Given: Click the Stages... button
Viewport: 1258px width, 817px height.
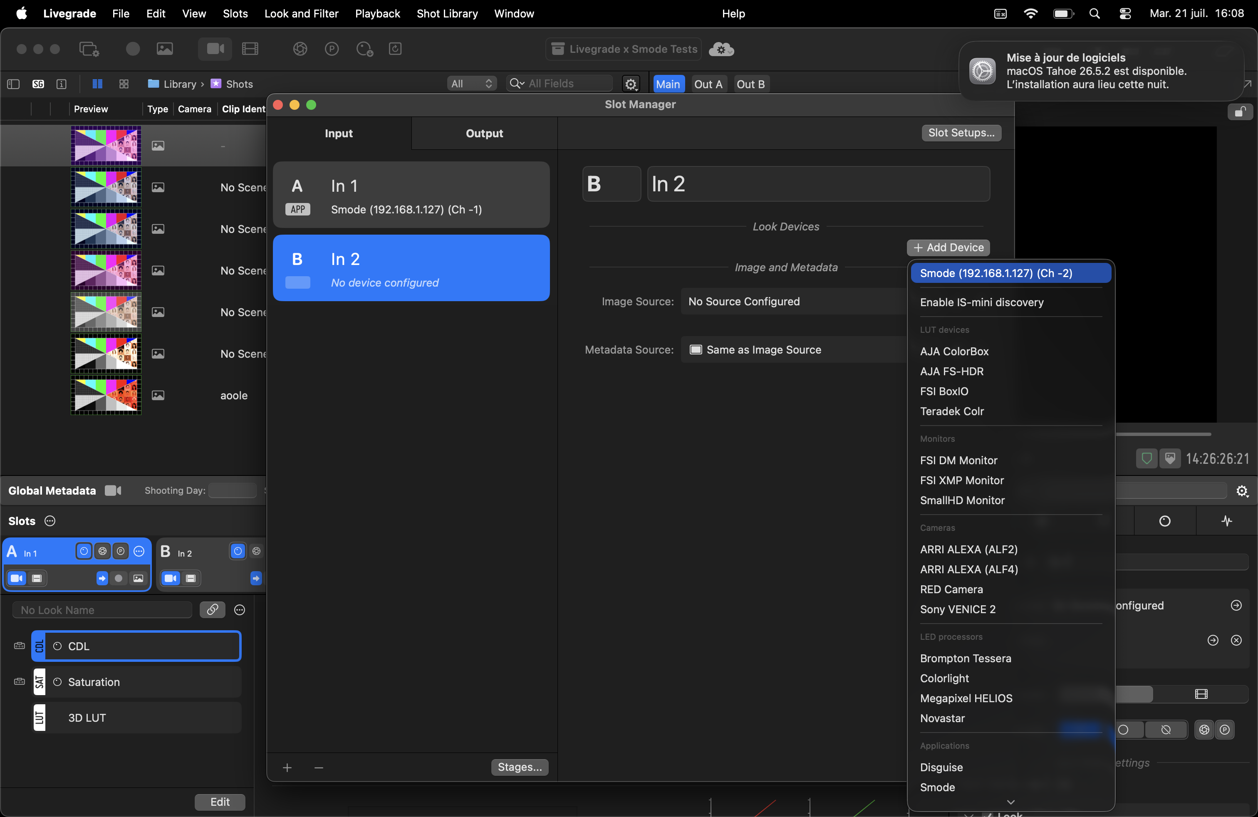Looking at the screenshot, I should 520,767.
